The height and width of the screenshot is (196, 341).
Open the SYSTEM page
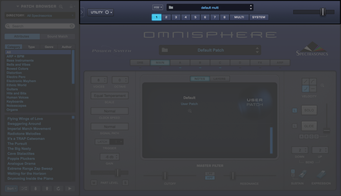click(259, 17)
